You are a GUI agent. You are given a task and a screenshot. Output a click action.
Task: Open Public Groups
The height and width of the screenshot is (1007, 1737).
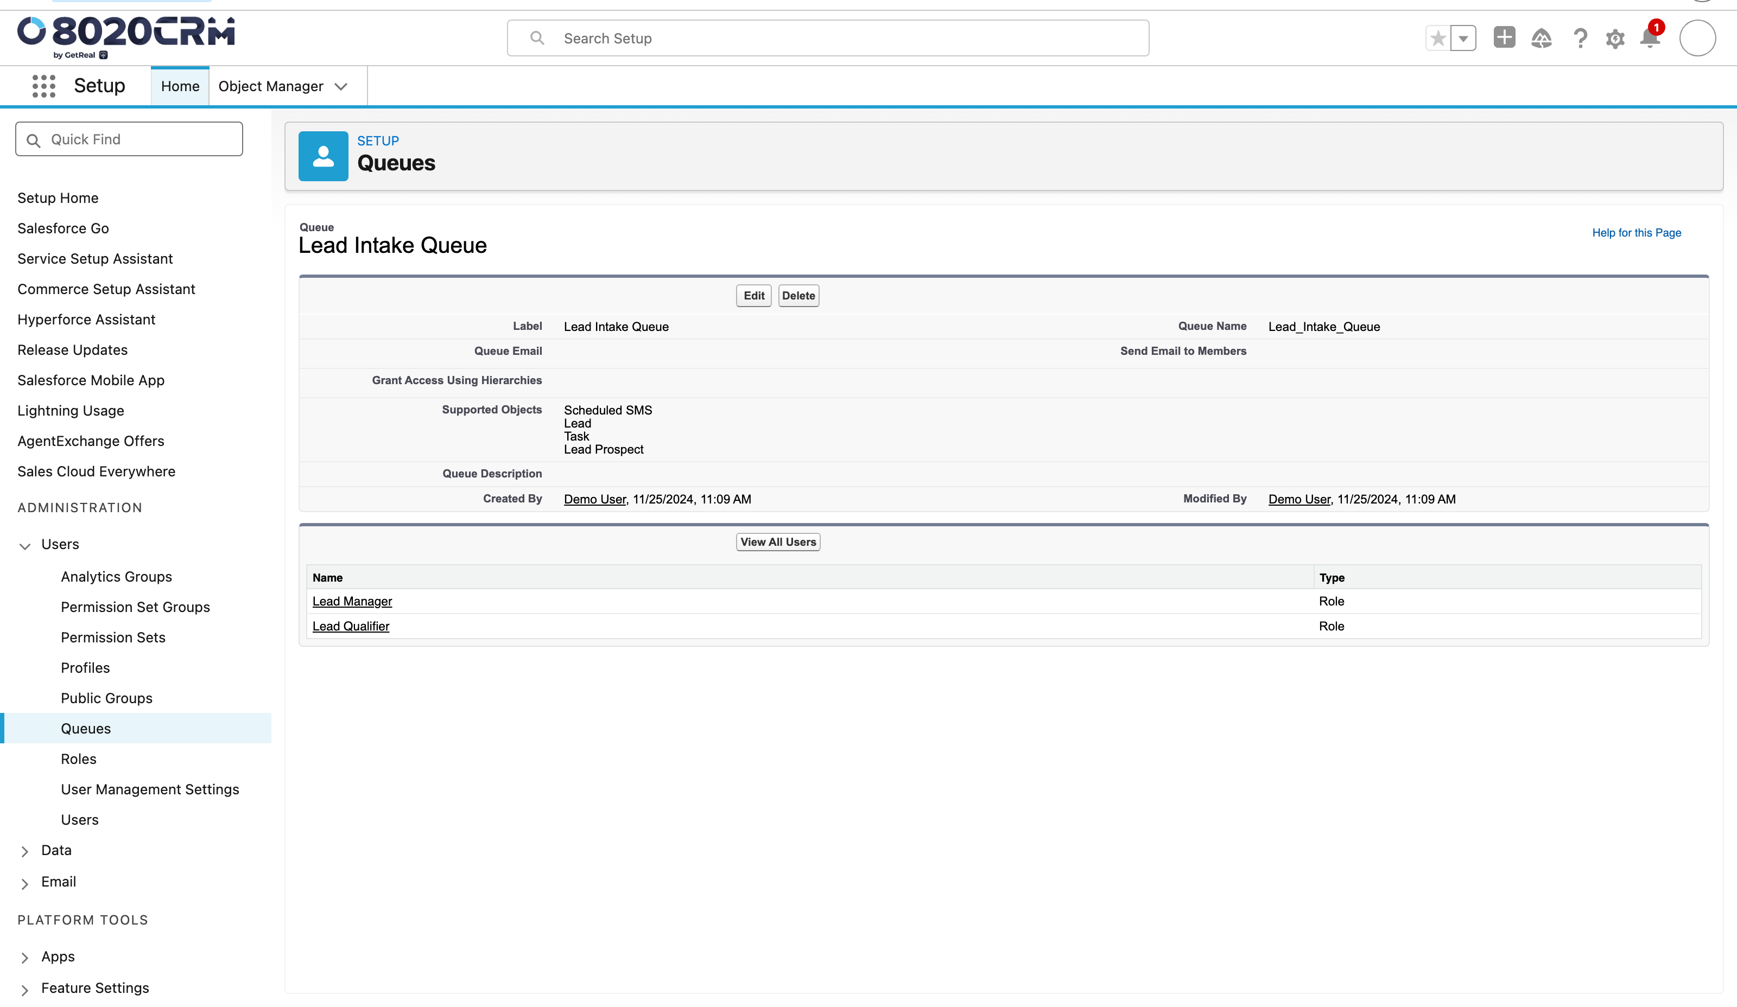click(x=107, y=697)
